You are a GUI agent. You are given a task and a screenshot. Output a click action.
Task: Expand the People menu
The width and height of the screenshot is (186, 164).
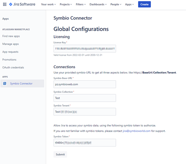(116, 4)
